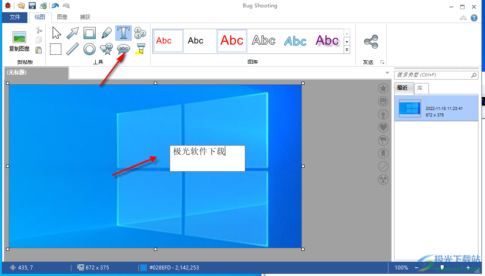This screenshot has height=276, width=485.
Task: Open the 文件 file menu
Action: pos(14,17)
